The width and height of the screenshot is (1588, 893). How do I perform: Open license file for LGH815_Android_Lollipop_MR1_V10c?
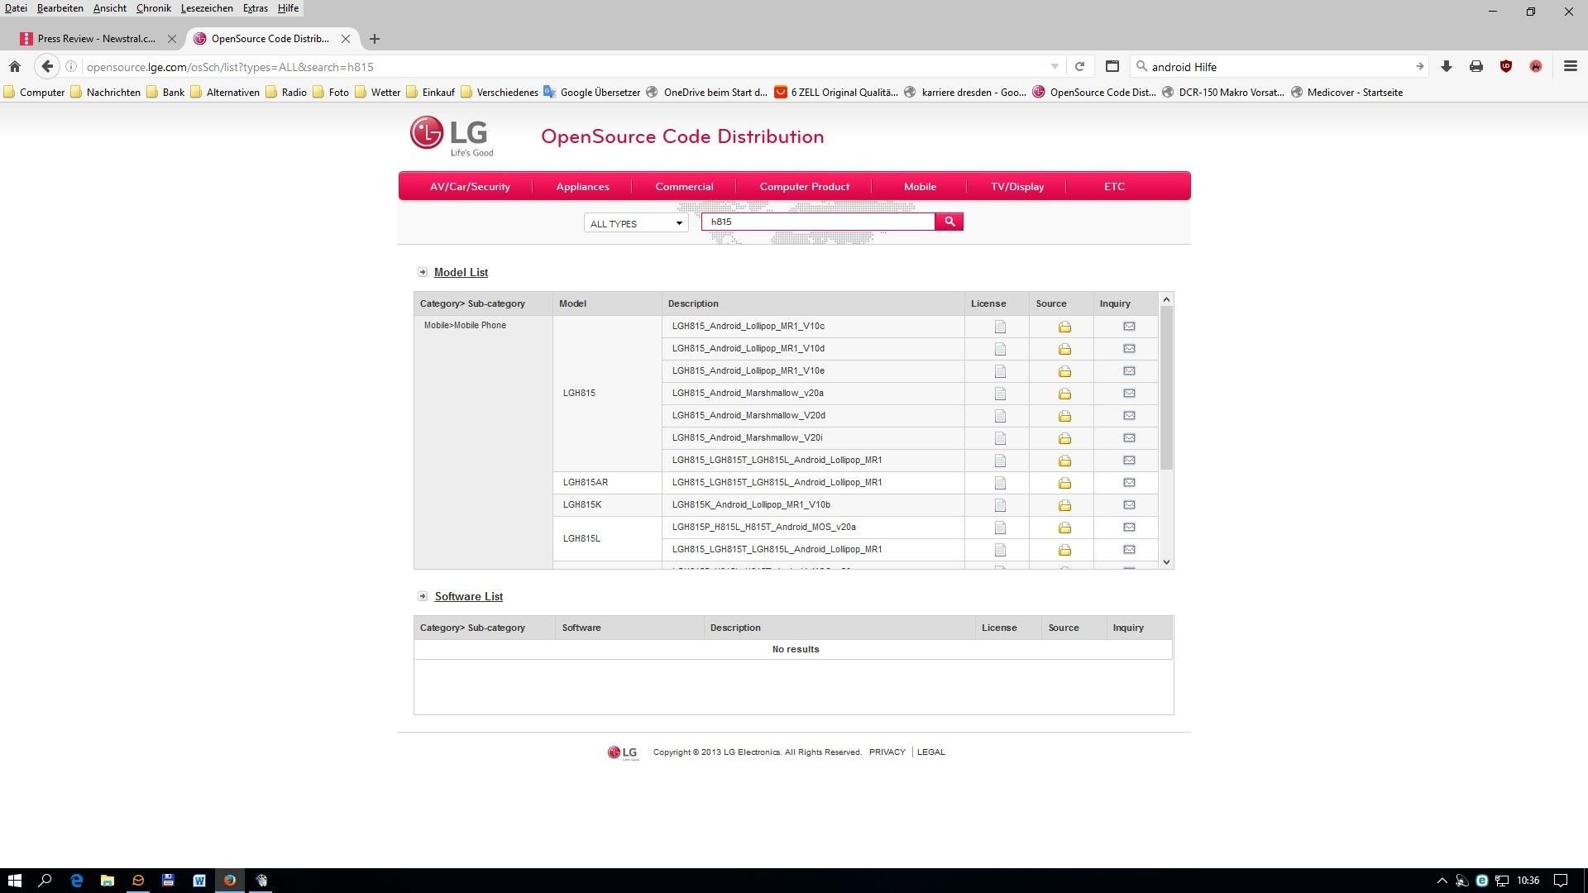point(1000,327)
